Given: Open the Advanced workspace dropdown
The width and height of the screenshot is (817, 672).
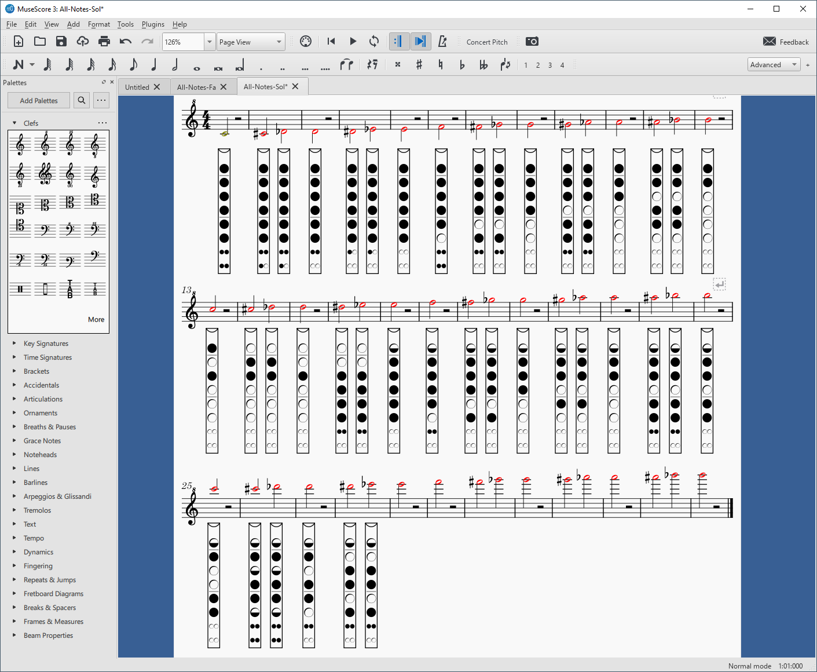Looking at the screenshot, I should point(774,65).
